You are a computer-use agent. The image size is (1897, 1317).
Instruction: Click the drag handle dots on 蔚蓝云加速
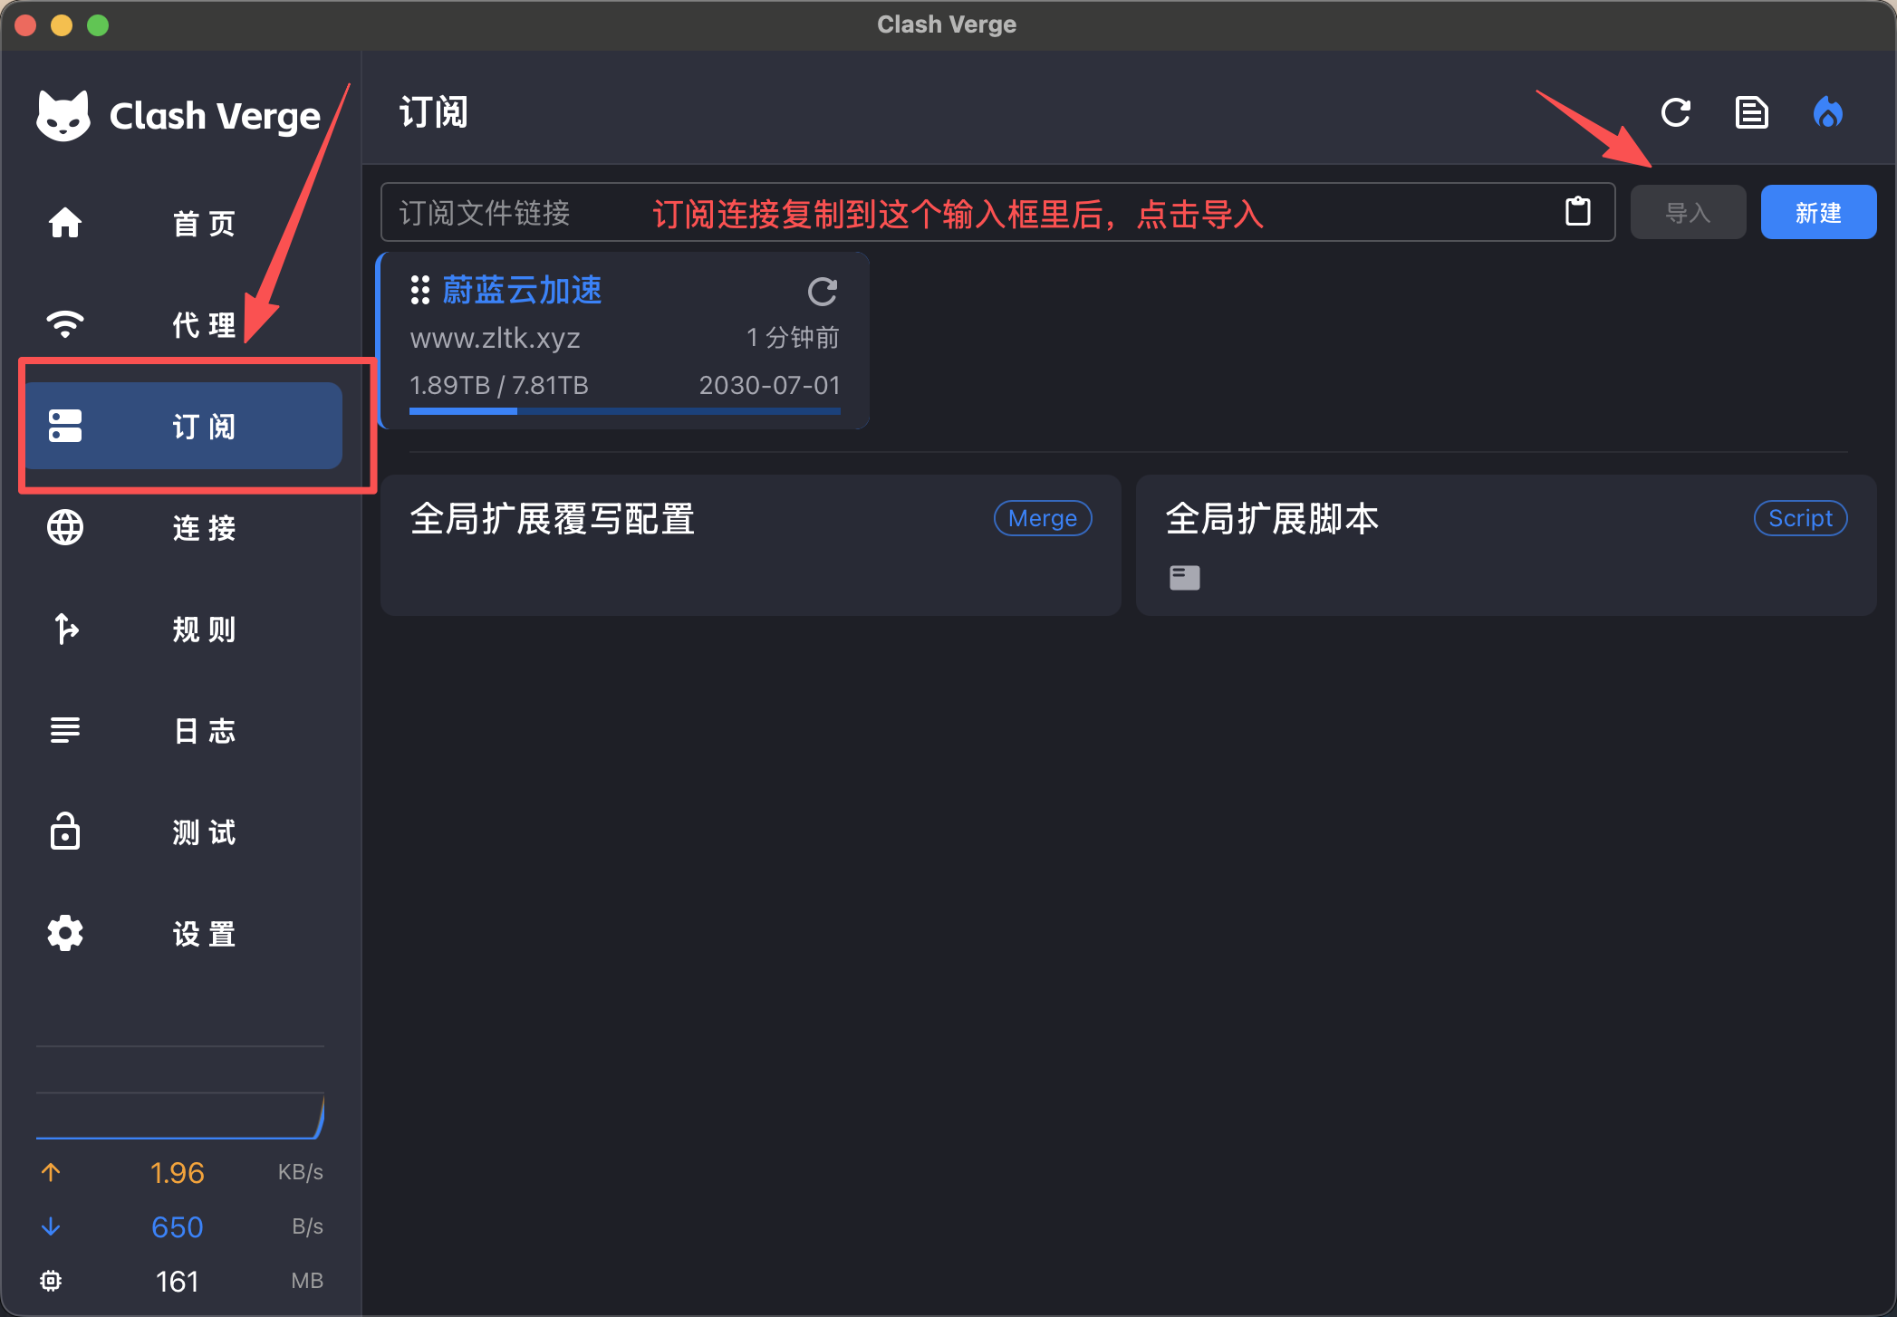click(419, 290)
